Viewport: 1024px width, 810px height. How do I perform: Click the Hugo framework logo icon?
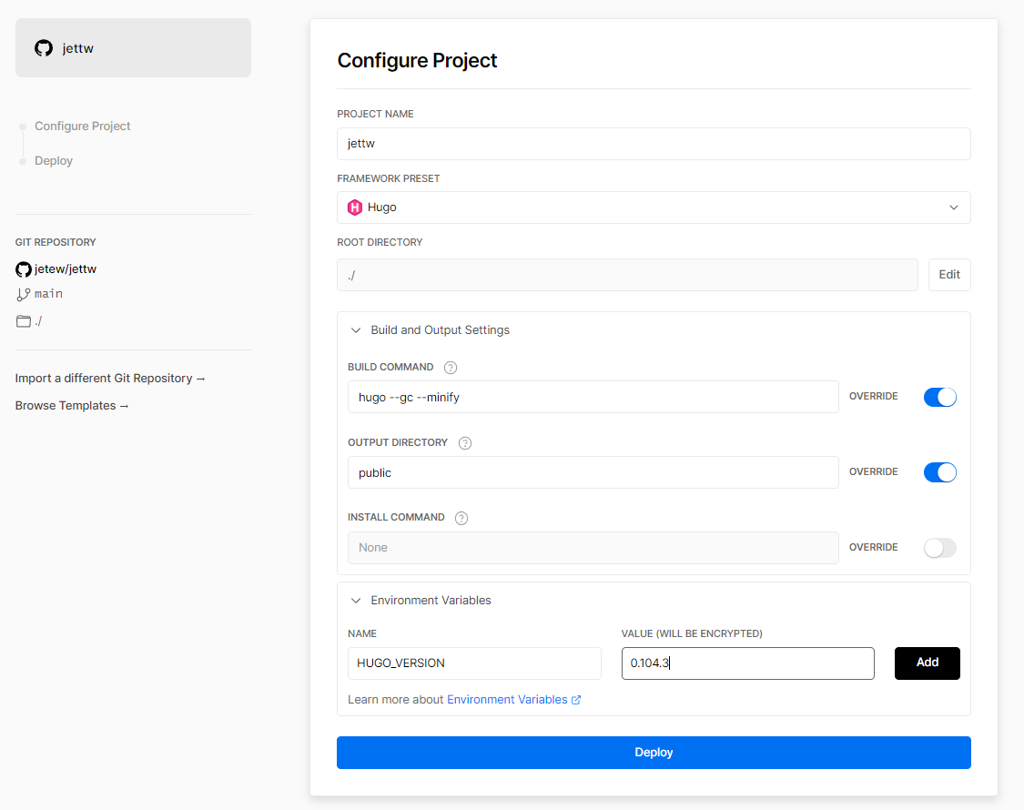[x=355, y=208]
